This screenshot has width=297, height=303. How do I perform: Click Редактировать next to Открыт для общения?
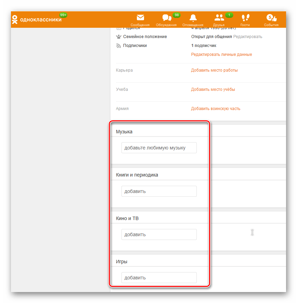(x=248, y=37)
